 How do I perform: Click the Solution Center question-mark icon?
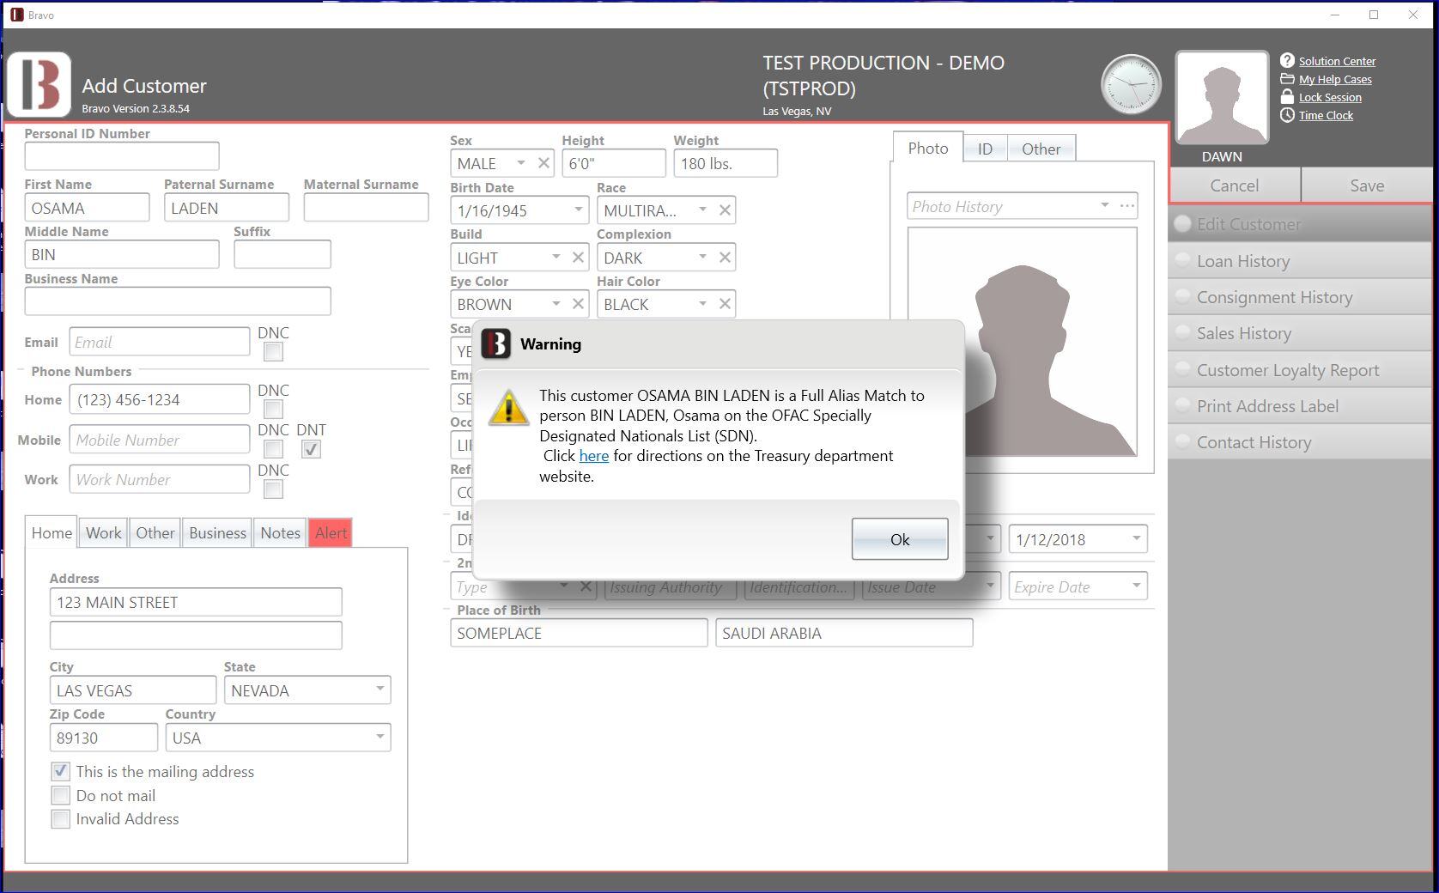[x=1287, y=60]
